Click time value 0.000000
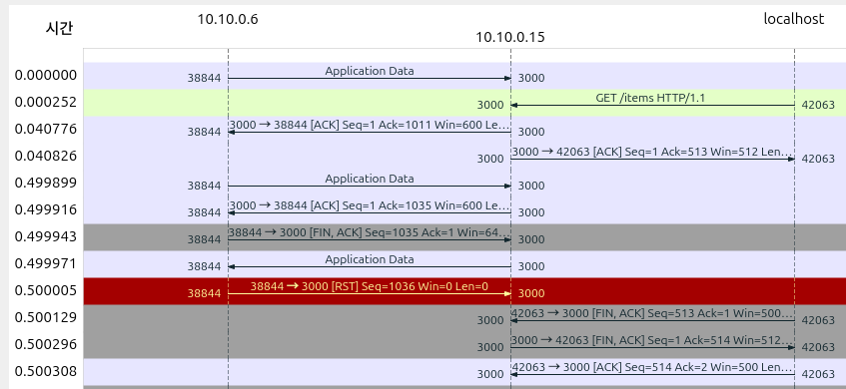The width and height of the screenshot is (846, 389). 46,76
